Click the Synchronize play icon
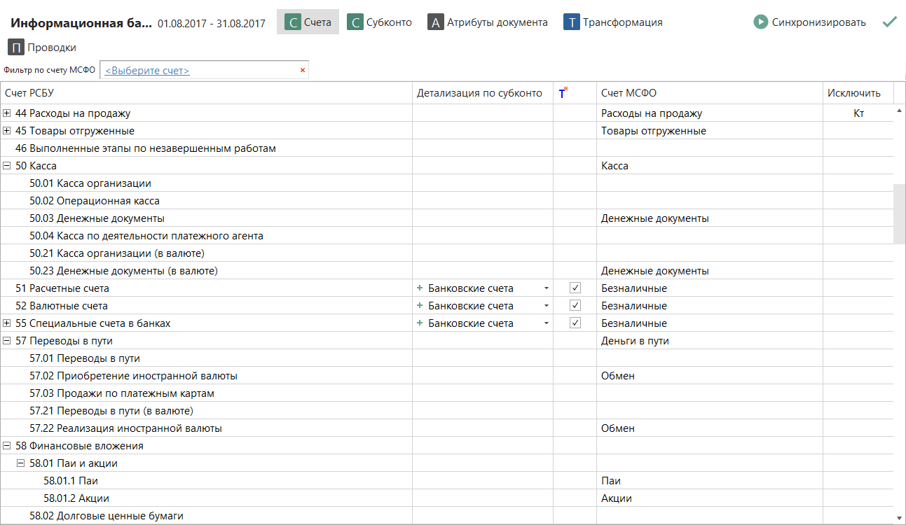 point(761,22)
